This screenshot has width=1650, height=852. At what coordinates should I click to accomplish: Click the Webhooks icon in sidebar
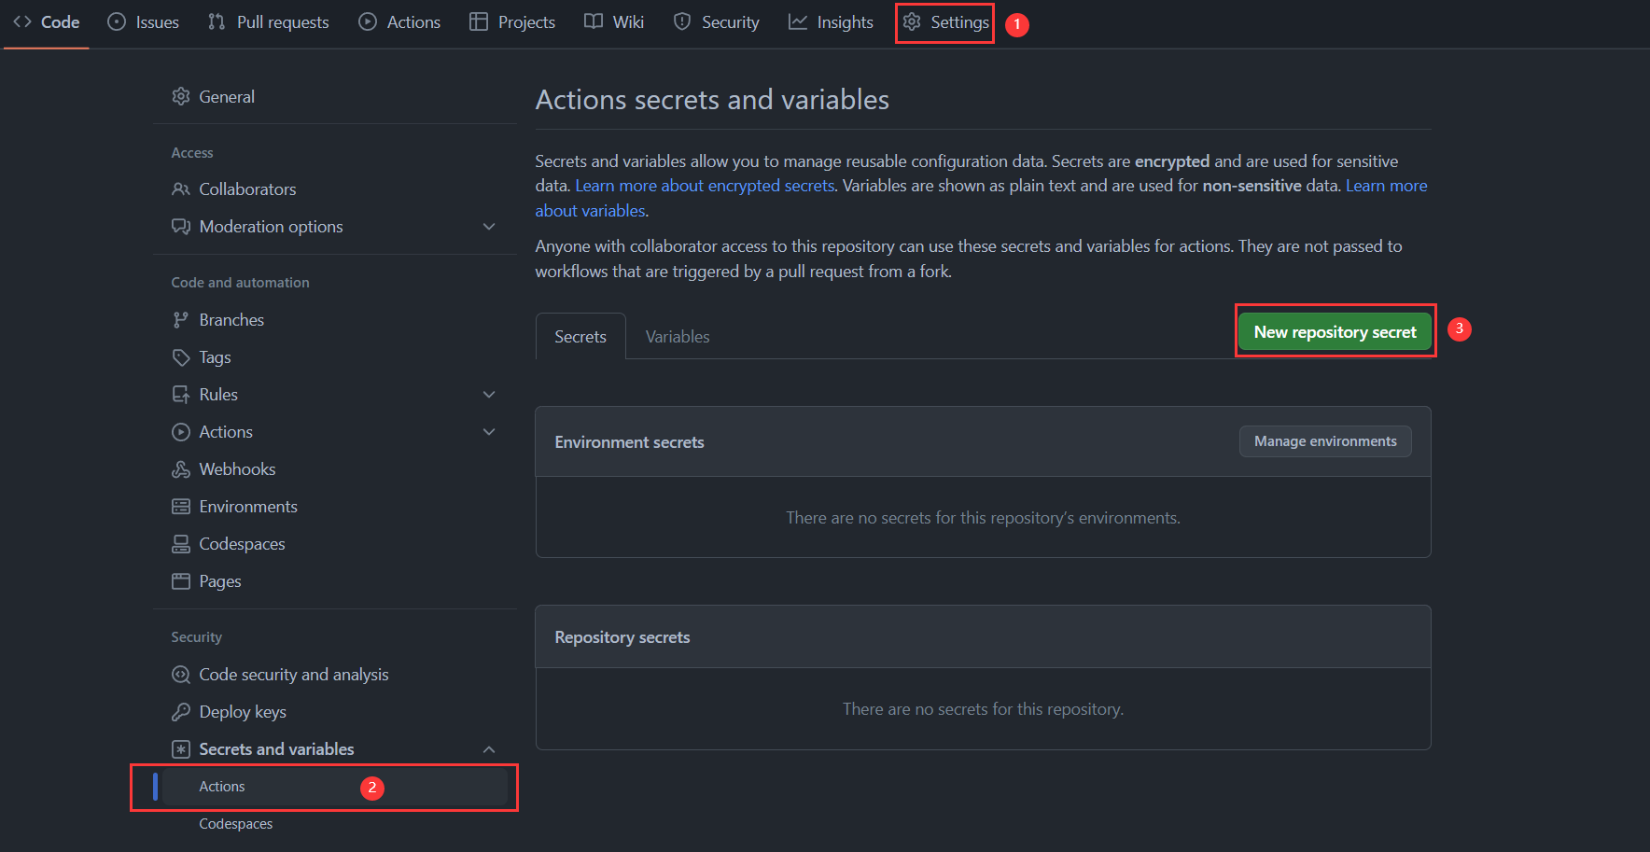(x=181, y=469)
